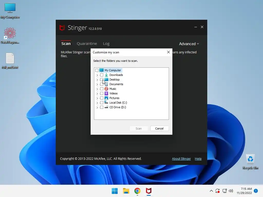The height and width of the screenshot is (197, 263).
Task: Click McAfee Stinger taskbar icon
Action: [149, 191]
